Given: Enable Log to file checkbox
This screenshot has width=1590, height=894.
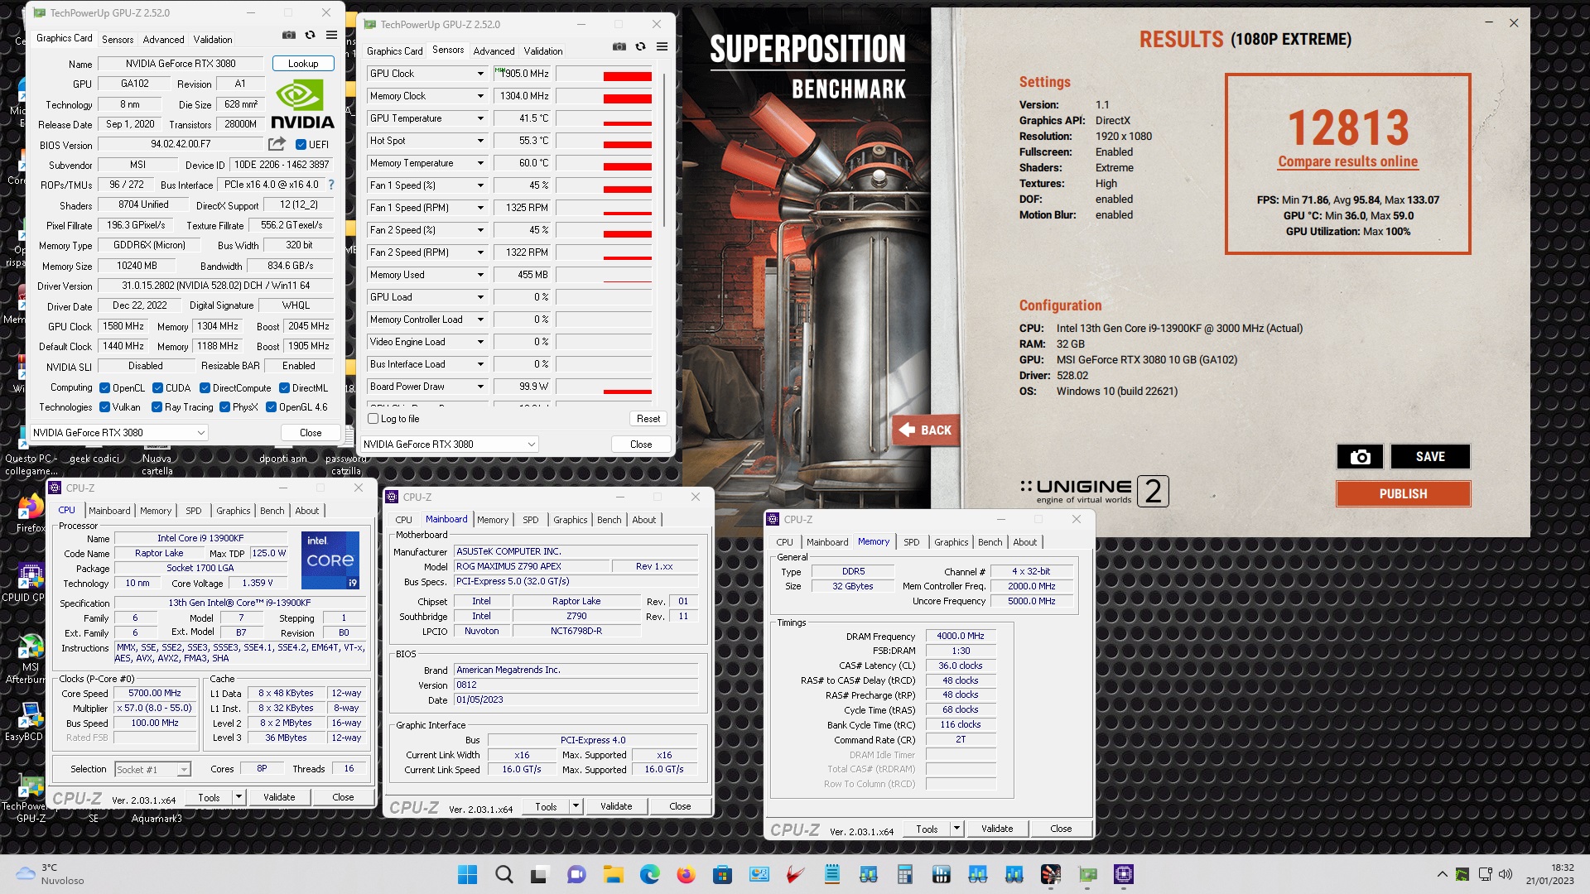Looking at the screenshot, I should click(x=373, y=419).
